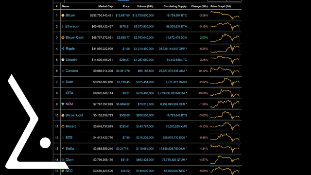
Task: Click Bitcoin market cap $232,750,440,421
Action: click(x=102, y=15)
